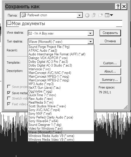This screenshot has height=157, width=131.
Task: Click the Help question mark button
Action: pyautogui.click(x=118, y=7)
